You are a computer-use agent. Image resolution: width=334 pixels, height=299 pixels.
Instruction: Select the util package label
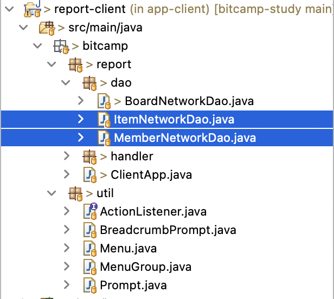pyautogui.click(x=105, y=193)
